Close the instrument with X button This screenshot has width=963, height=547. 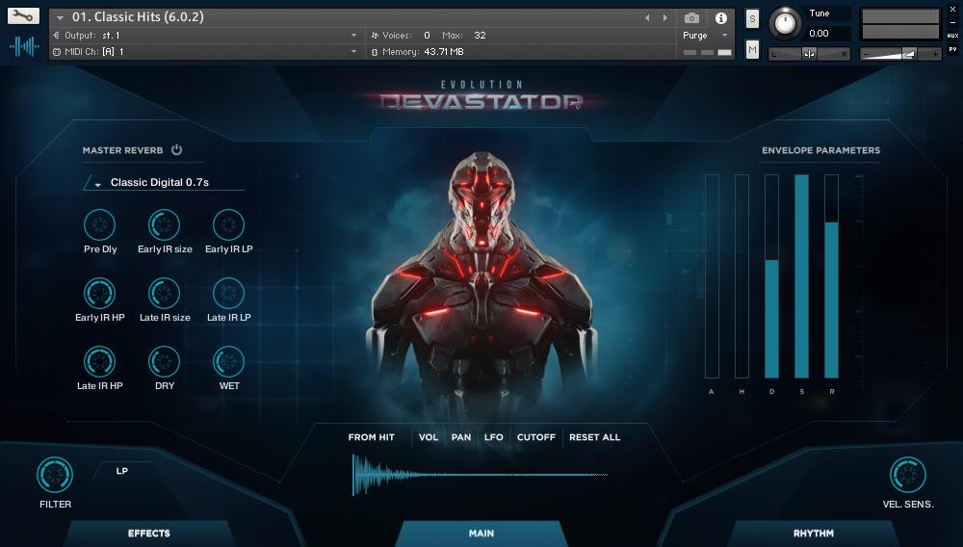(x=952, y=10)
